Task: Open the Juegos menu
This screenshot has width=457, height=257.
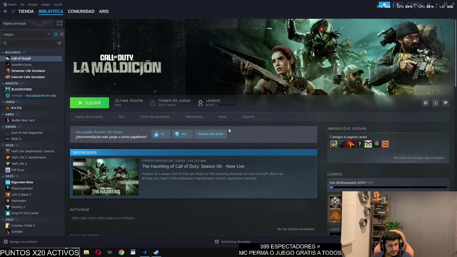Action: 46,4
